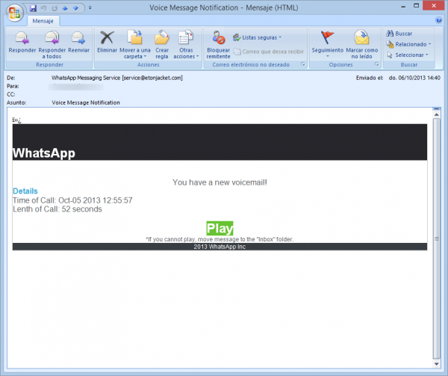Open the Seleccionar dropdown
Image resolution: width=448 pixels, height=376 pixels.
(408, 55)
